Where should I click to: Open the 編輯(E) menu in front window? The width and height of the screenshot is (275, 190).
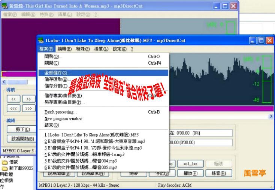point(65,49)
